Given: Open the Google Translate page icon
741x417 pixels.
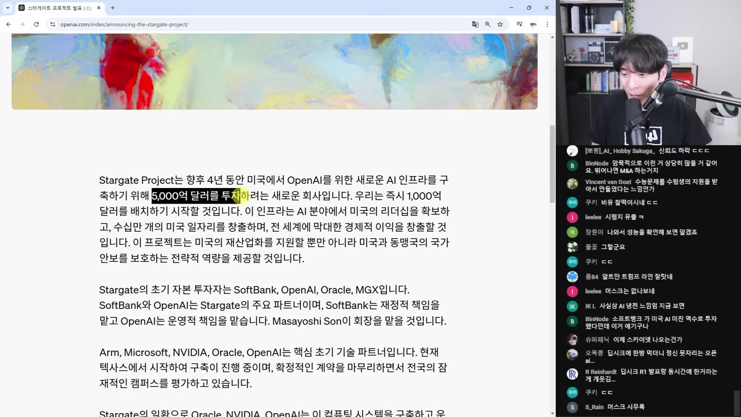Looking at the screenshot, I should click(475, 24).
